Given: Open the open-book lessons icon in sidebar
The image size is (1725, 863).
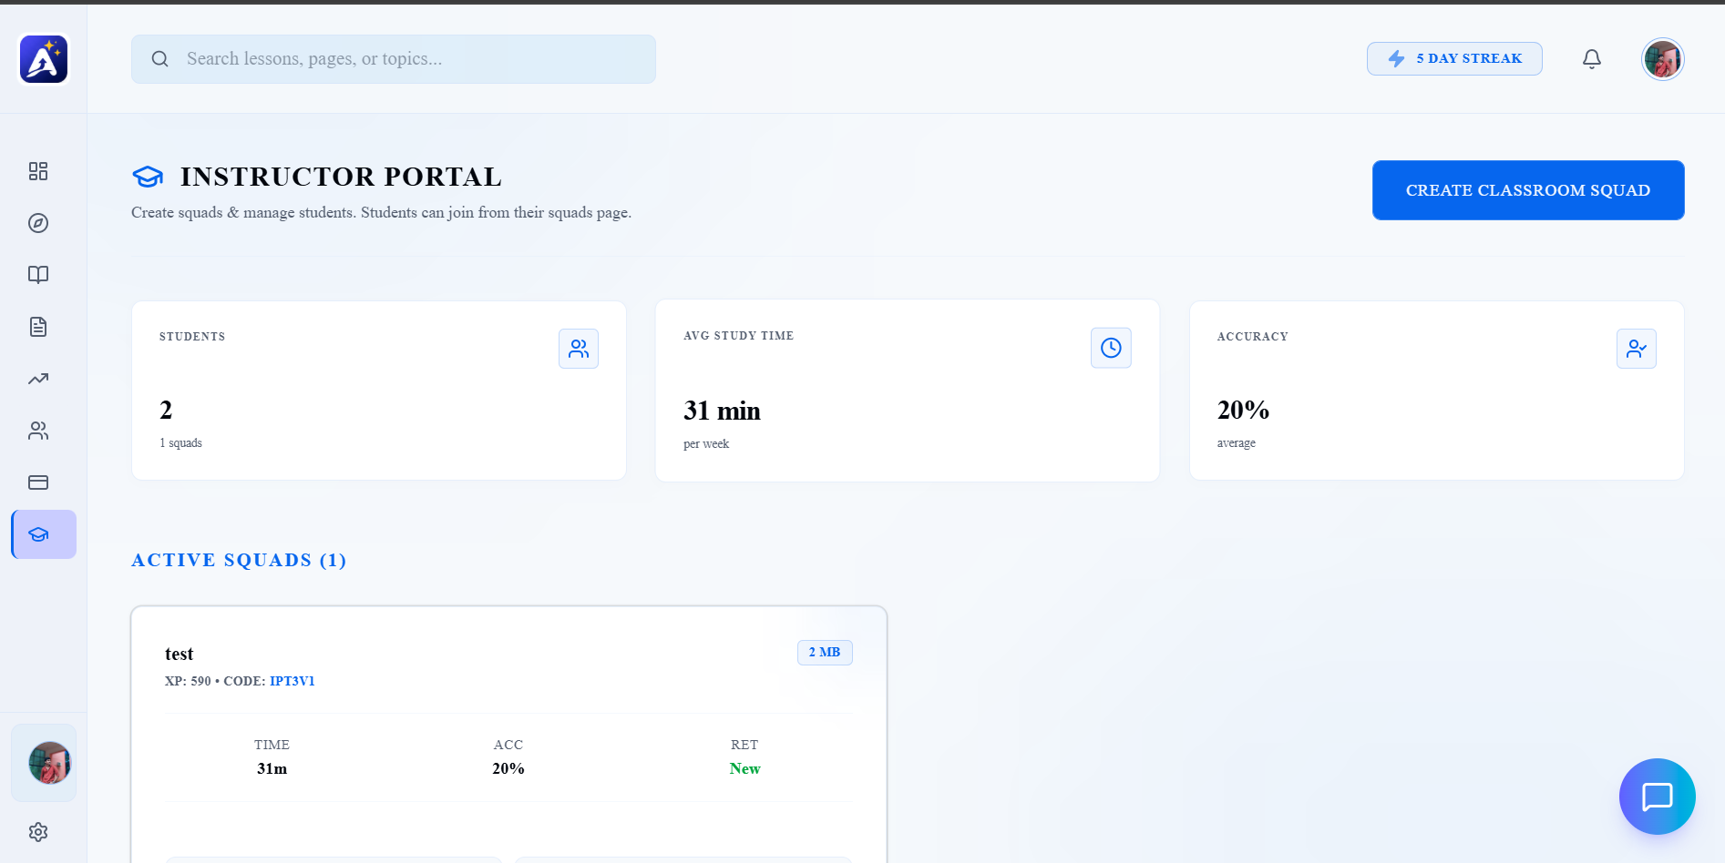Looking at the screenshot, I should coord(38,275).
